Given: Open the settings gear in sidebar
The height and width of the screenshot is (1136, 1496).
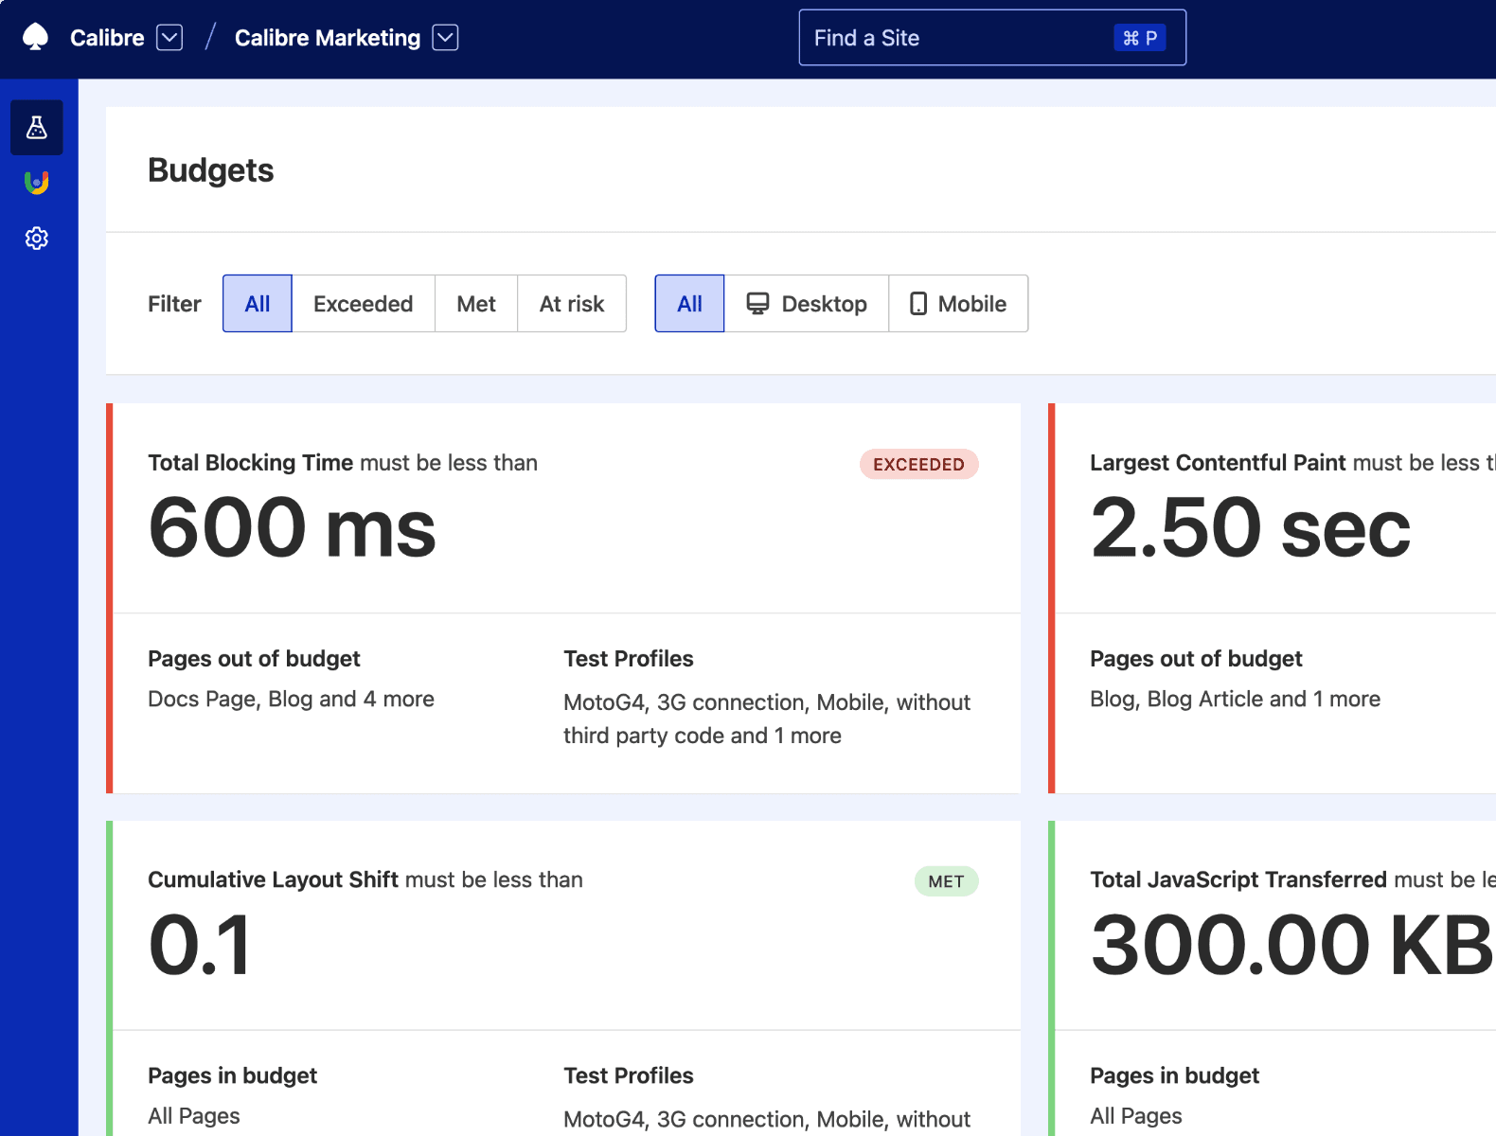Looking at the screenshot, I should point(37,239).
